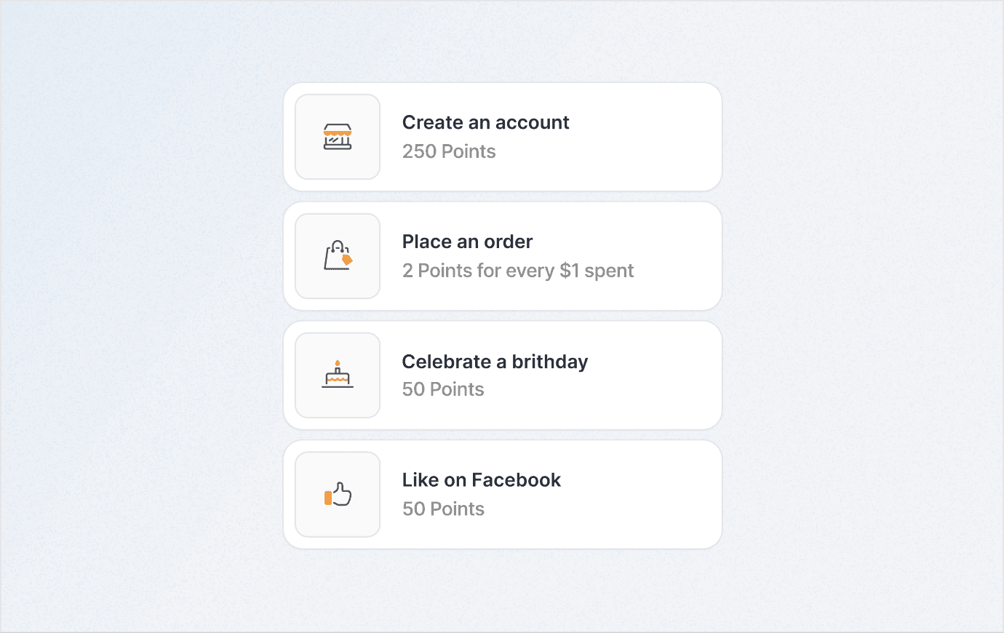Click the storefront icon for Create an account
Screen dimensions: 1004x633
point(338,137)
